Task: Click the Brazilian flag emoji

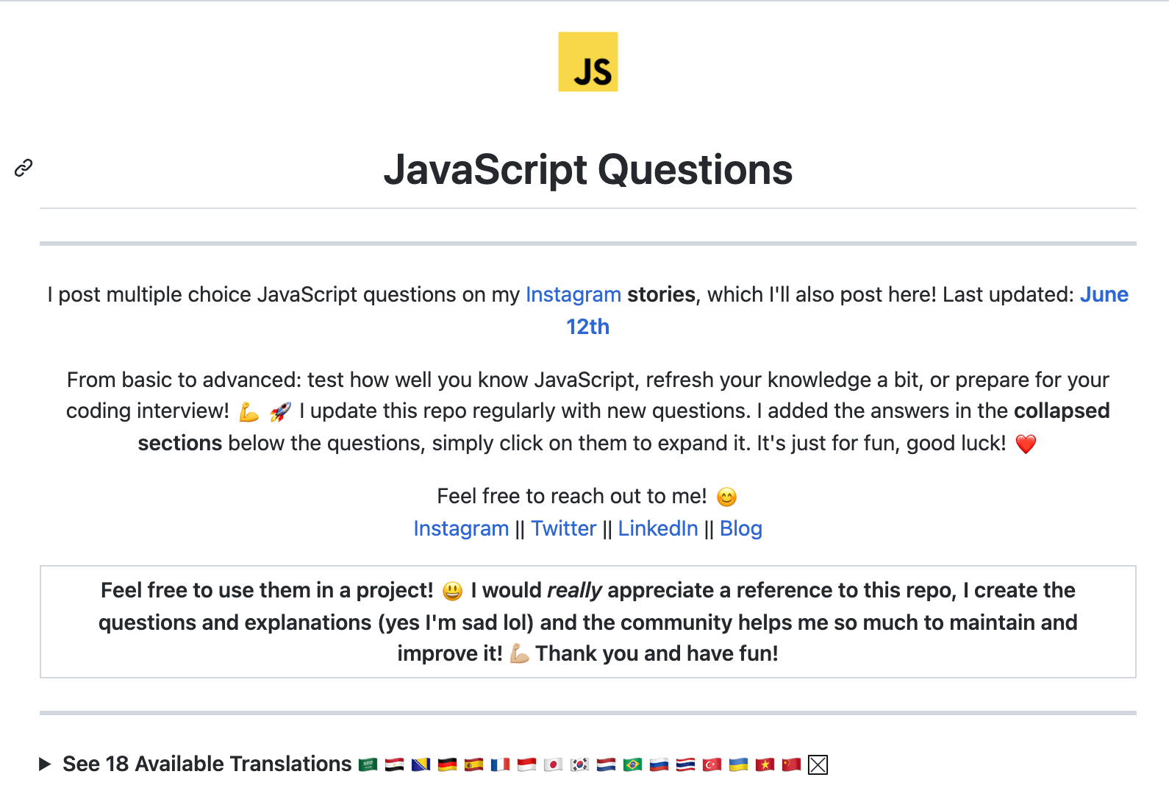Action: pyautogui.click(x=633, y=764)
